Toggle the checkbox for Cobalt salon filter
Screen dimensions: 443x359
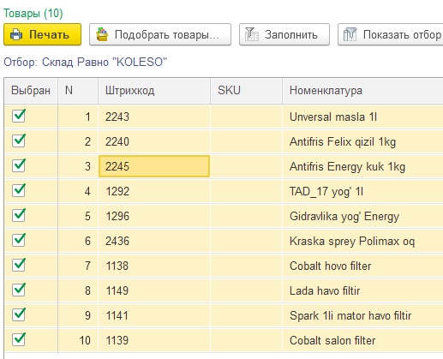(19, 339)
